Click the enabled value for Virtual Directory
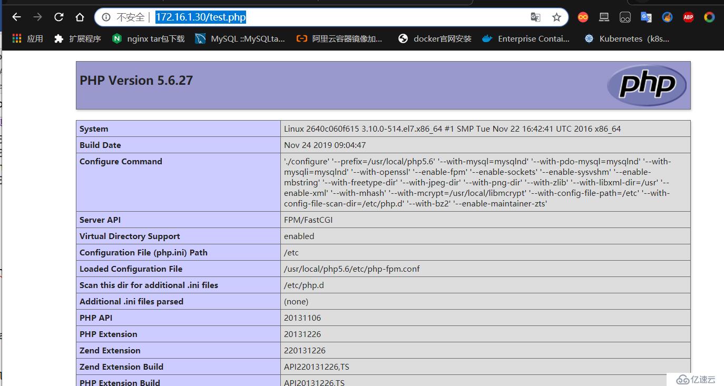Image resolution: width=724 pixels, height=386 pixels. tap(299, 236)
